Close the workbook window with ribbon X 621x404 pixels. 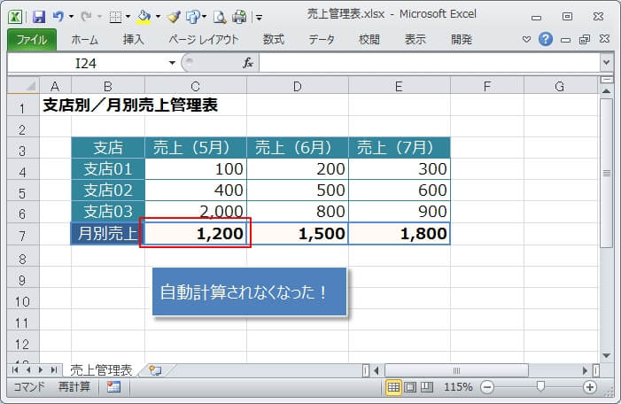tap(604, 39)
